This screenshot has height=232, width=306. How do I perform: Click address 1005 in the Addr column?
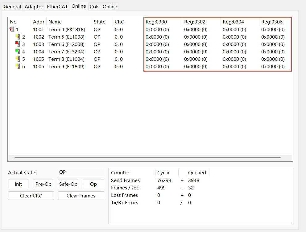[39, 59]
